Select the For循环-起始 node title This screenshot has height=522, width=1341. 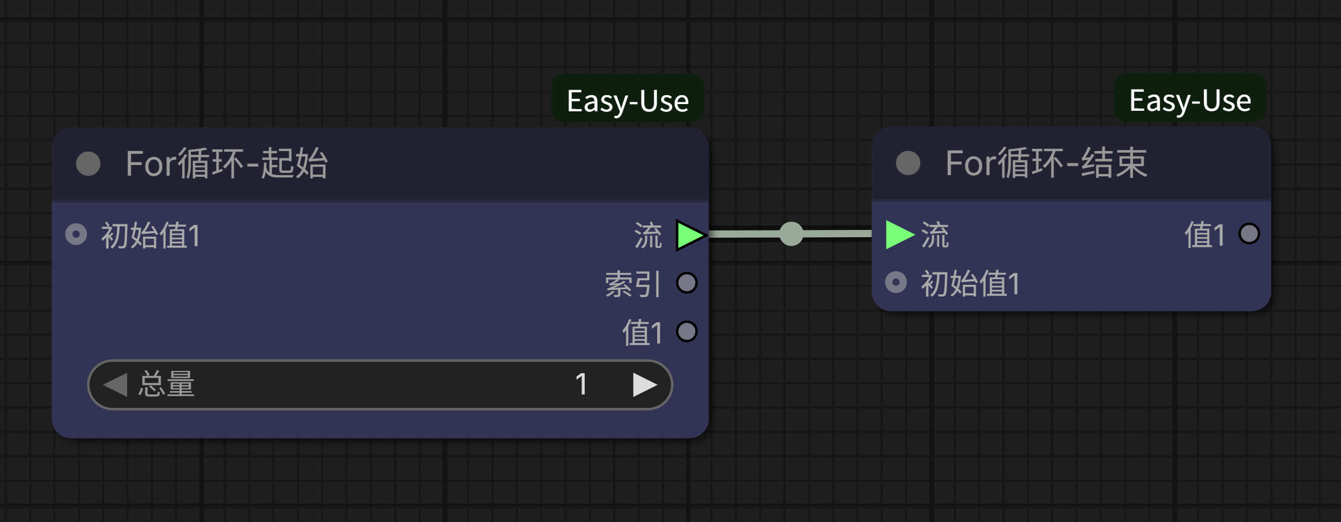[x=226, y=164]
